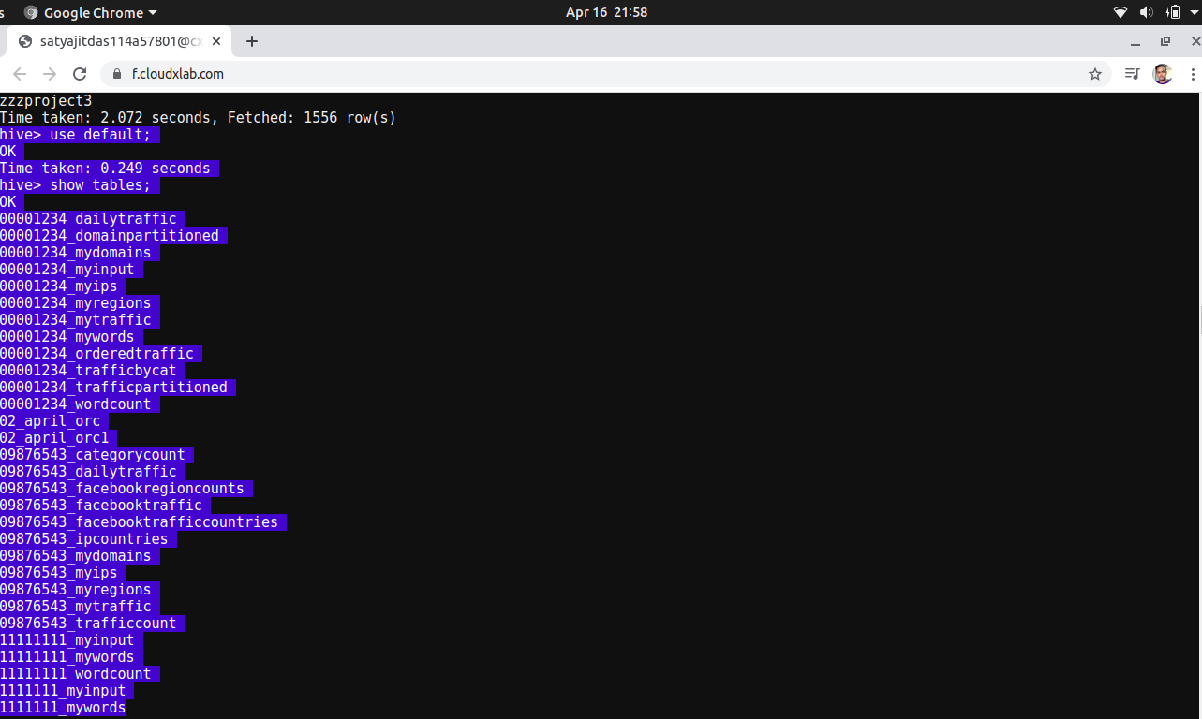Click table name 00001234_wordcount
The image size is (1202, 719).
point(76,404)
